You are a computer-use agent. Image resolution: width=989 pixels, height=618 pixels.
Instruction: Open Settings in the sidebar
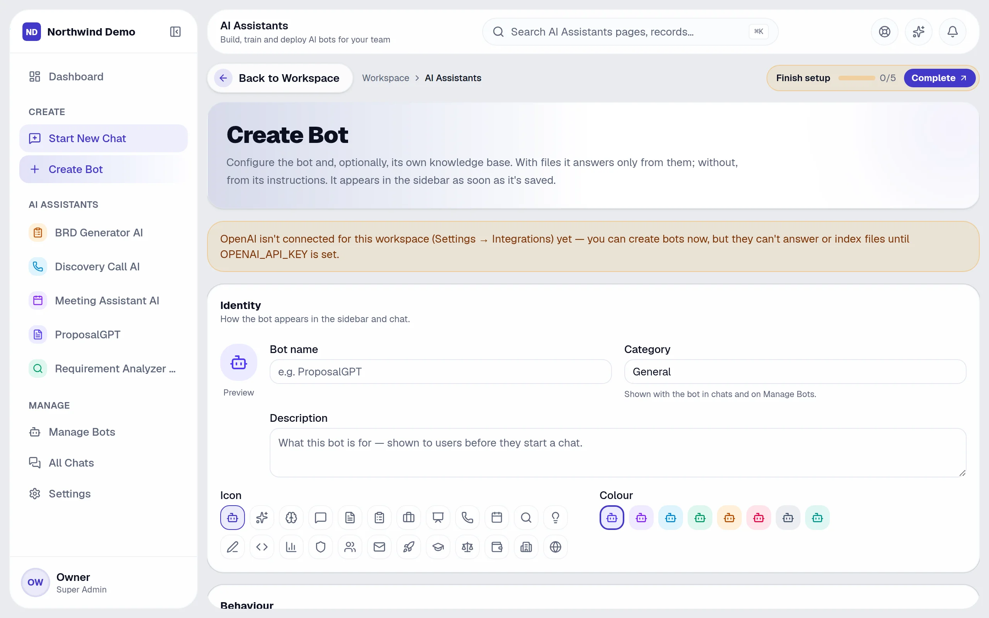104,494
